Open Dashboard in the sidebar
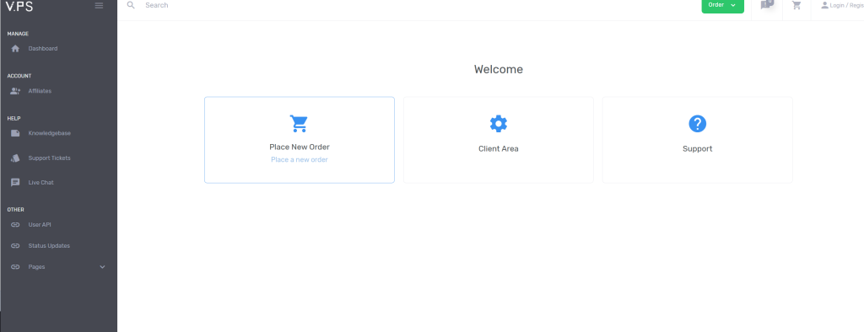This screenshot has height=332, width=864. (x=43, y=48)
